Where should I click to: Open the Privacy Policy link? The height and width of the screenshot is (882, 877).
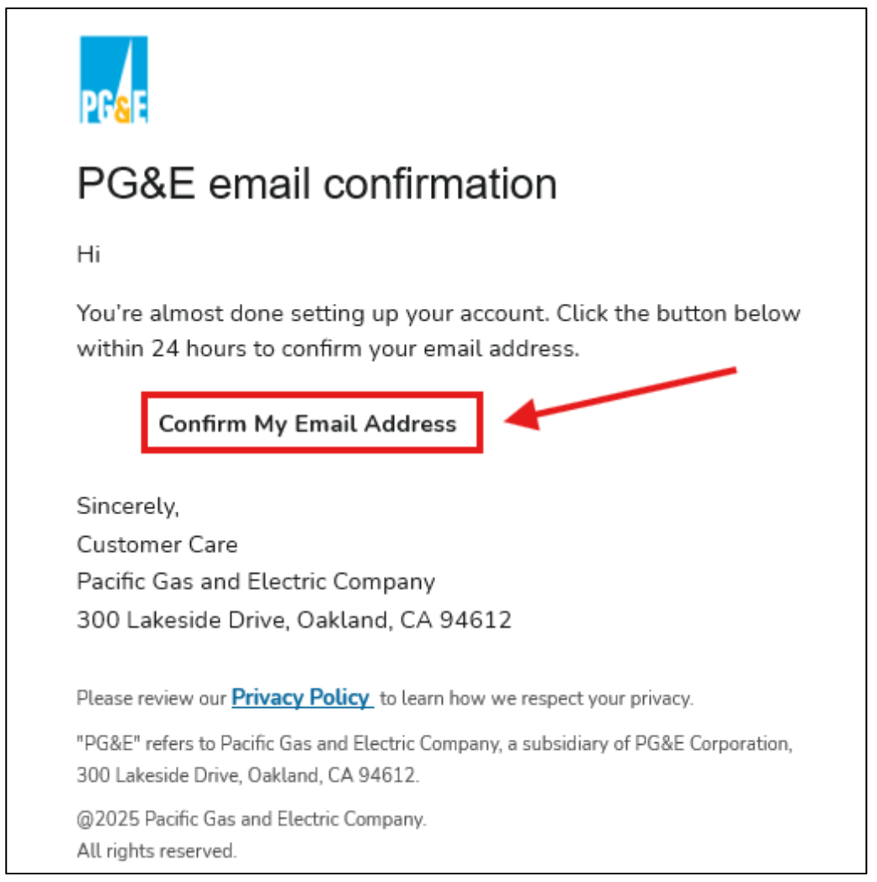pos(302,698)
